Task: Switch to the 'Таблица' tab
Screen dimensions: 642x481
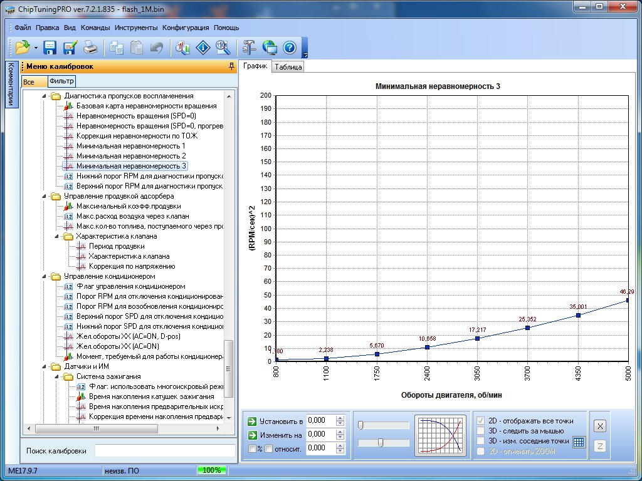Action: [x=288, y=67]
